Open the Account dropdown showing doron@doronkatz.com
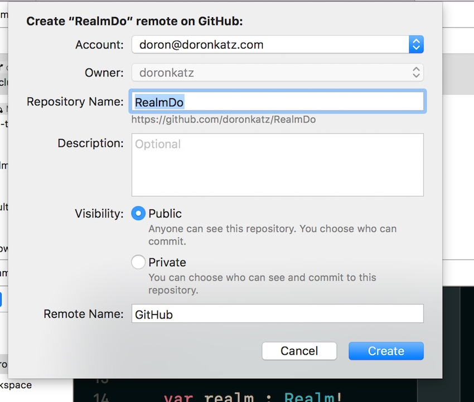Viewport: 474px width, 402px height. tap(277, 45)
